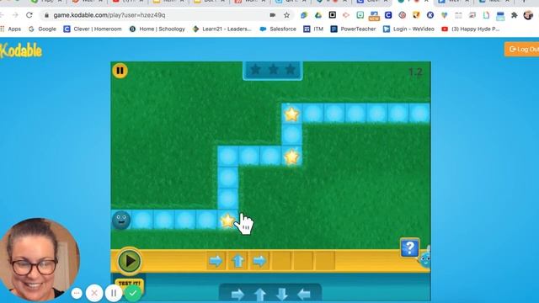This screenshot has height=303, width=539.
Task: Open the PowerTeacher bookmark
Action: coord(353,29)
